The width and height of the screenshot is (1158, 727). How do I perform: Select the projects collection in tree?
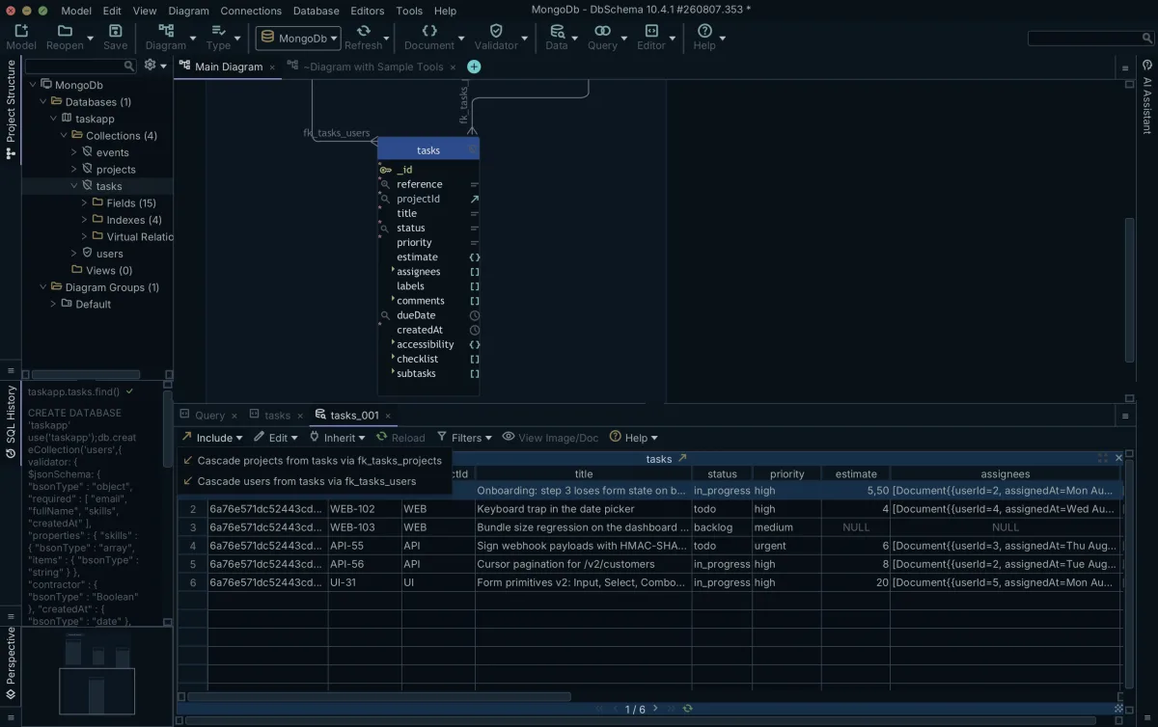pyautogui.click(x=116, y=170)
